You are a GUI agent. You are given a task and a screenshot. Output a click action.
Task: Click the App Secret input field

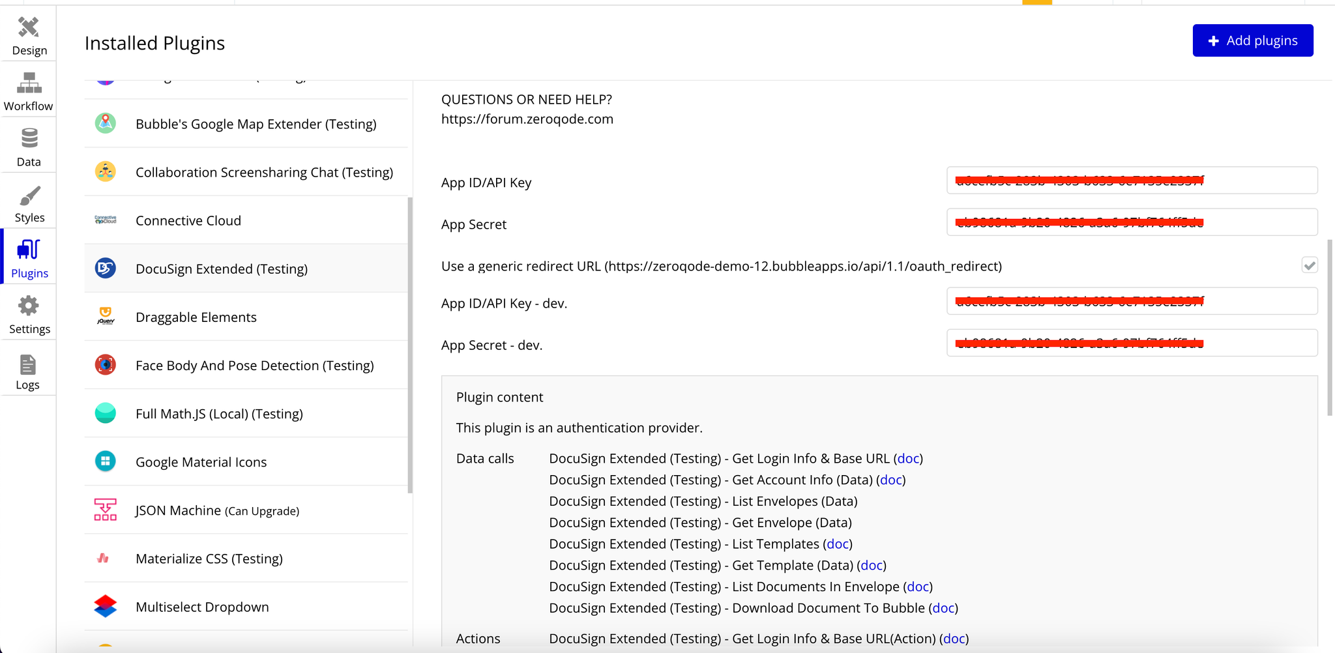coord(1132,222)
